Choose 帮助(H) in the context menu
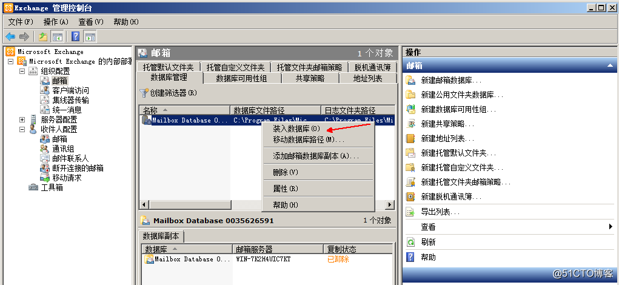 318,206
